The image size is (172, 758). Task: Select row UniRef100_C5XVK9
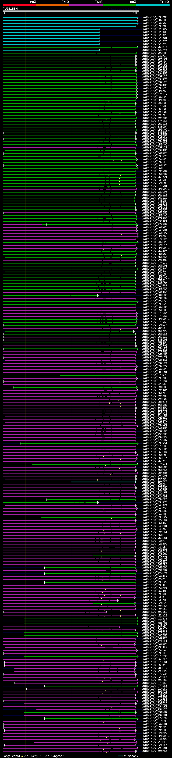tap(154, 425)
